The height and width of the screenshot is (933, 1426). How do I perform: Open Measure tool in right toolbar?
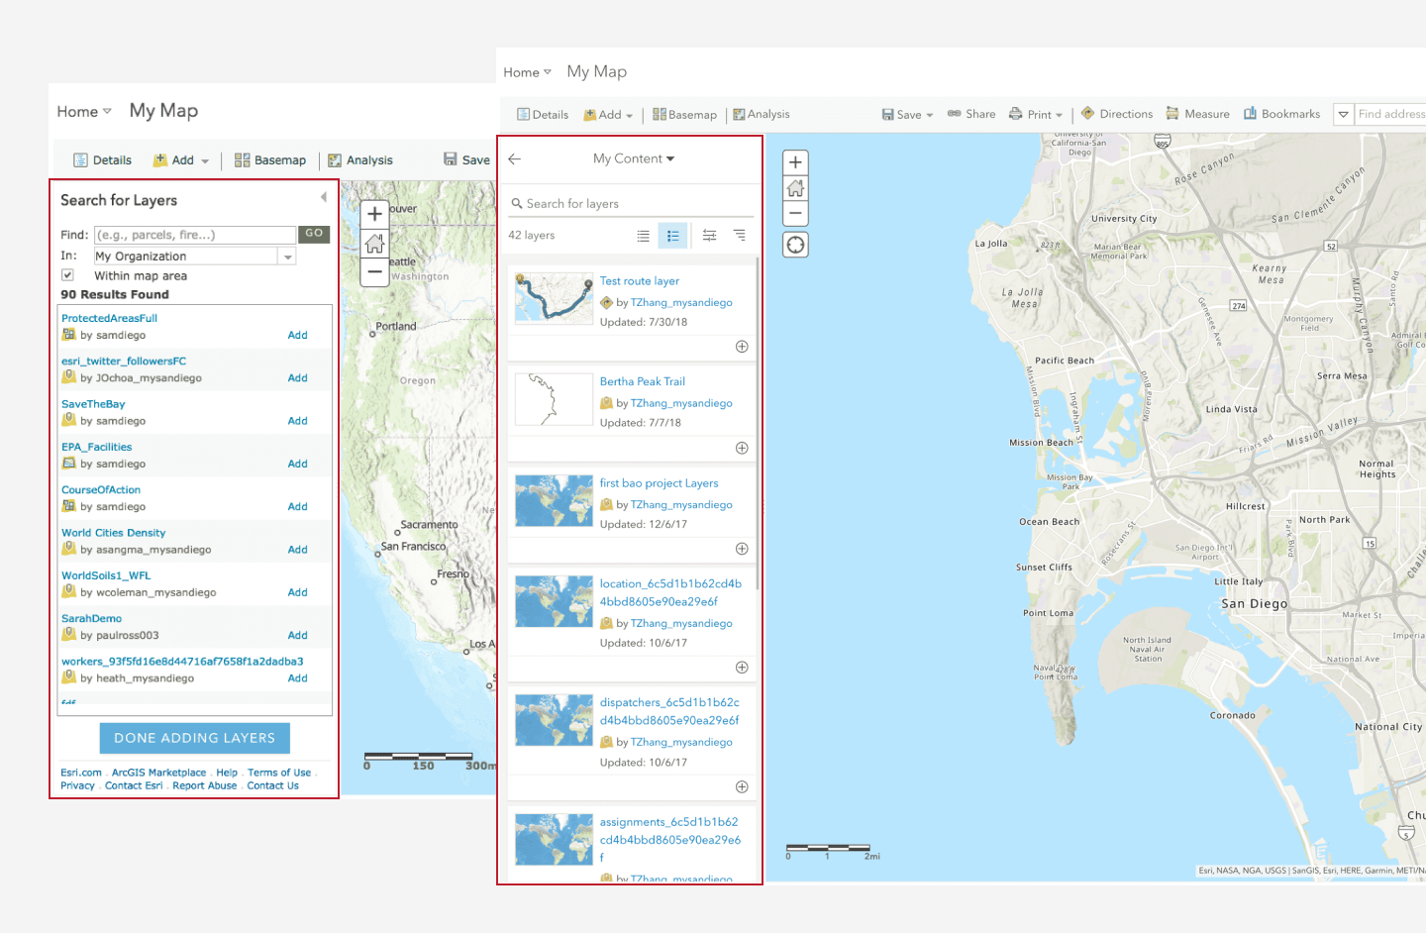pos(1197,114)
